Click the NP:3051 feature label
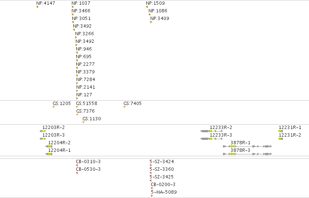309x198 pixels. [81, 19]
